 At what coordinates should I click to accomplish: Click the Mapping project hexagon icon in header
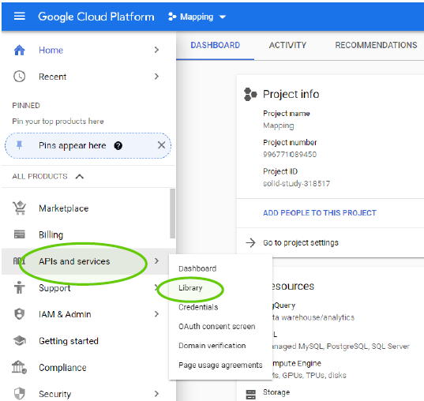click(172, 17)
